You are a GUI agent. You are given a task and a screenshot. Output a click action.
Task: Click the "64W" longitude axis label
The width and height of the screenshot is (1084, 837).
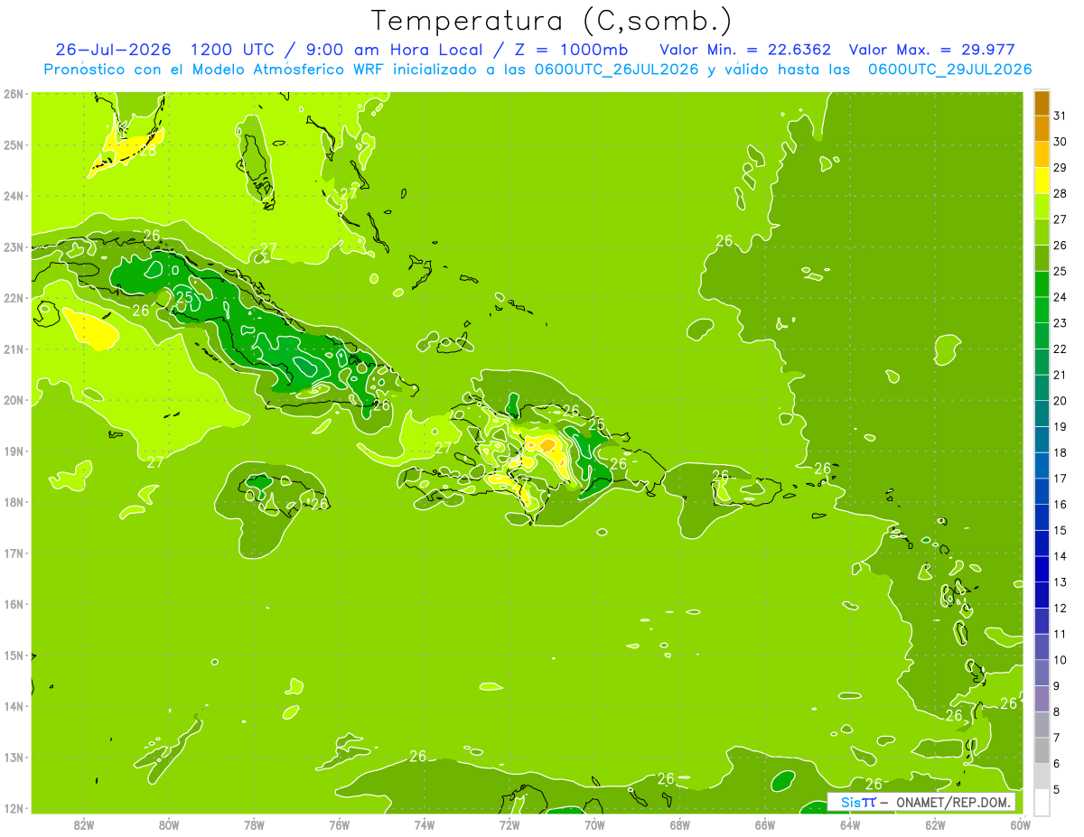click(x=850, y=824)
